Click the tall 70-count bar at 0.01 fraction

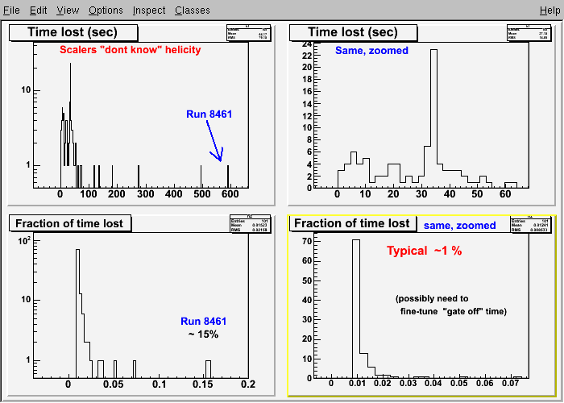tap(356, 309)
